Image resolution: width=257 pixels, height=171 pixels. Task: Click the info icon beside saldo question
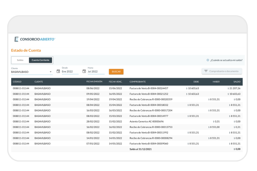click(208, 60)
